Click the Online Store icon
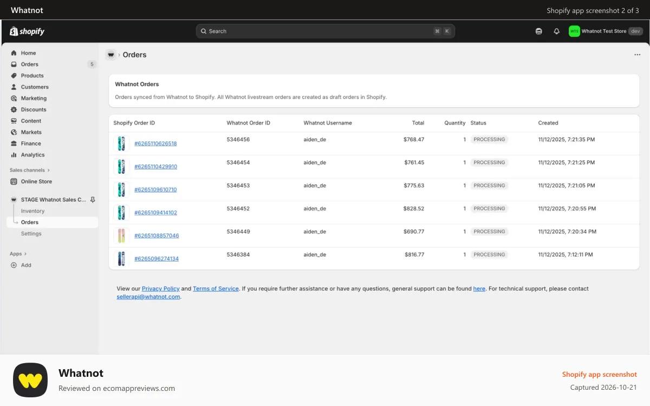The width and height of the screenshot is (650, 406). tap(14, 182)
